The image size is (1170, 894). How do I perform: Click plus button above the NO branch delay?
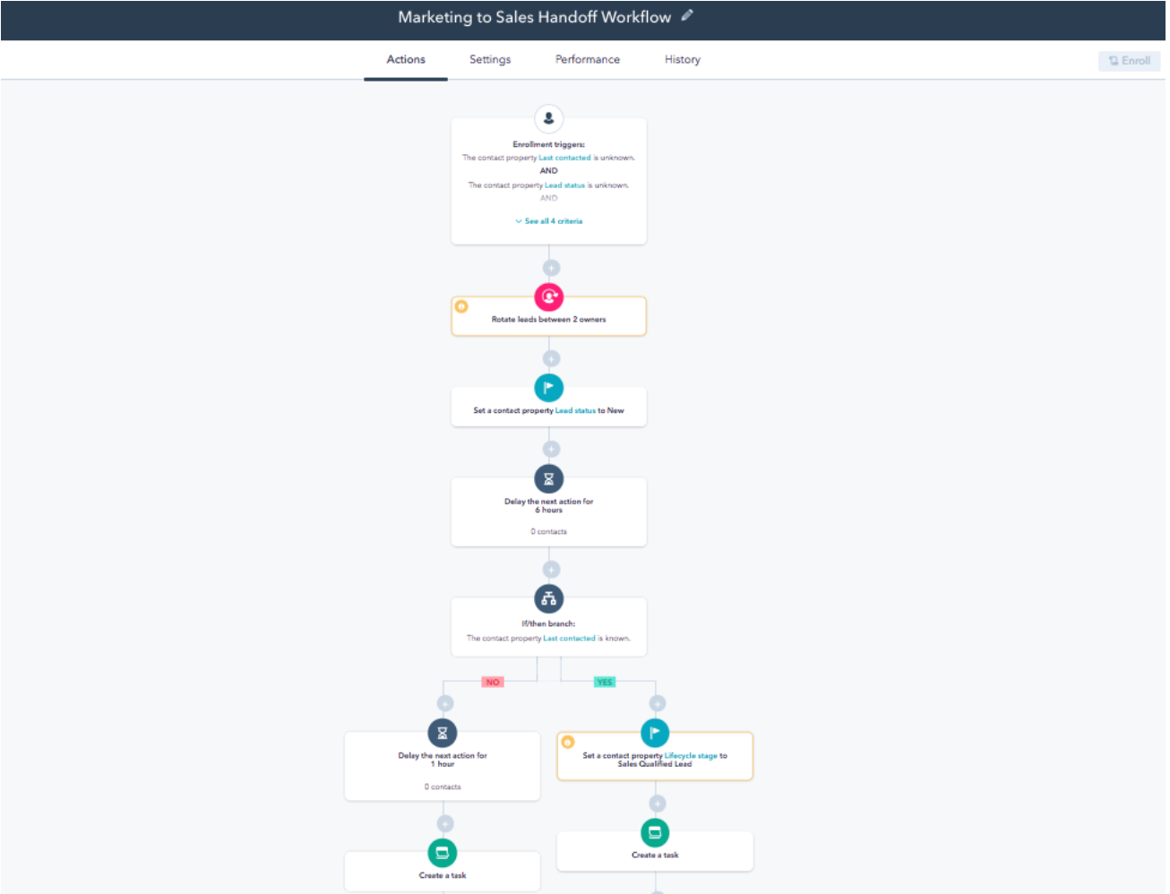click(x=445, y=703)
